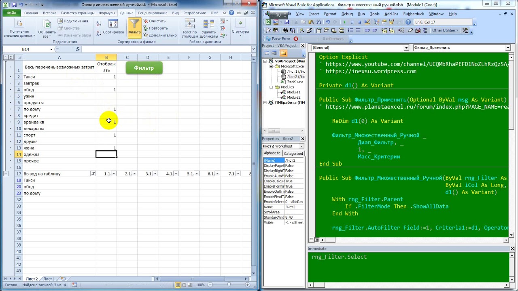Expand the ПМЕработа project tree node
Image resolution: width=518 pixels, height=291 pixels.
tap(265, 103)
